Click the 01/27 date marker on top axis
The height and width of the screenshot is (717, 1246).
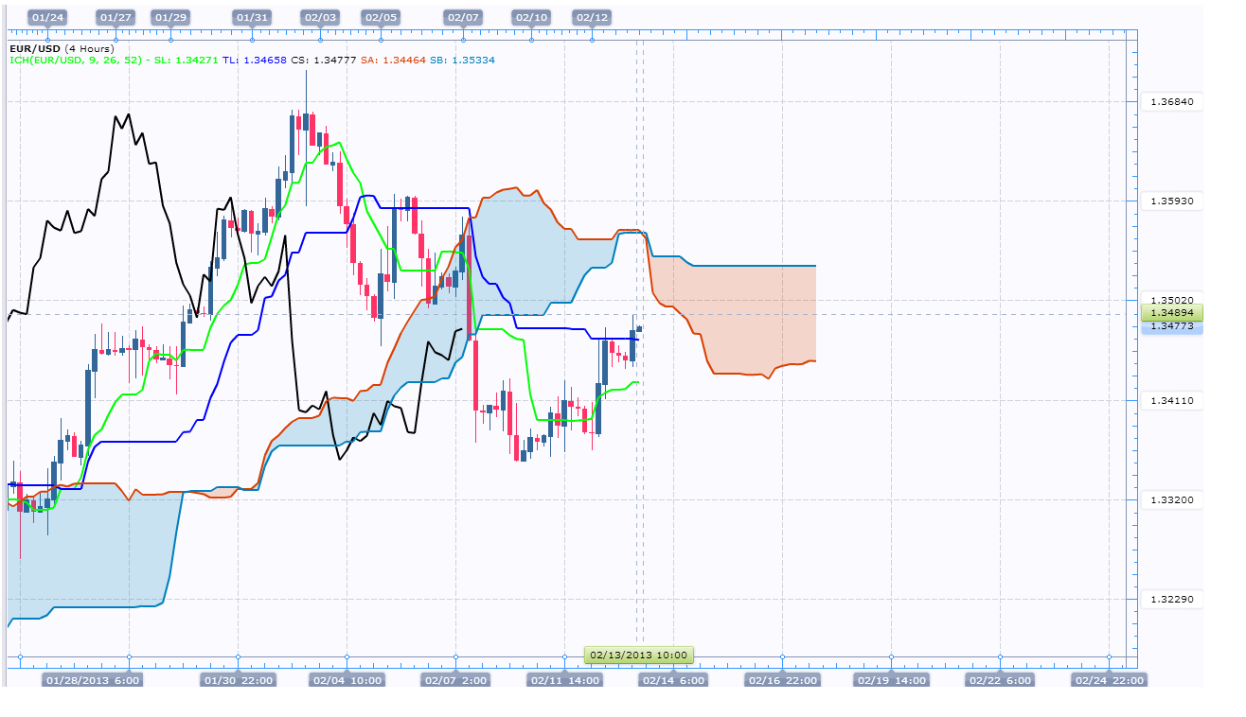[116, 18]
